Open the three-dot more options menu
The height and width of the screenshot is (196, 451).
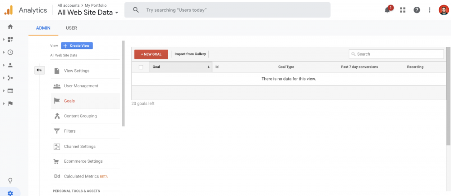coord(430,10)
